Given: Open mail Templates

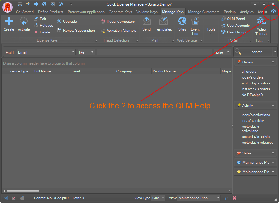Looking at the screenshot, I should (x=163, y=24).
